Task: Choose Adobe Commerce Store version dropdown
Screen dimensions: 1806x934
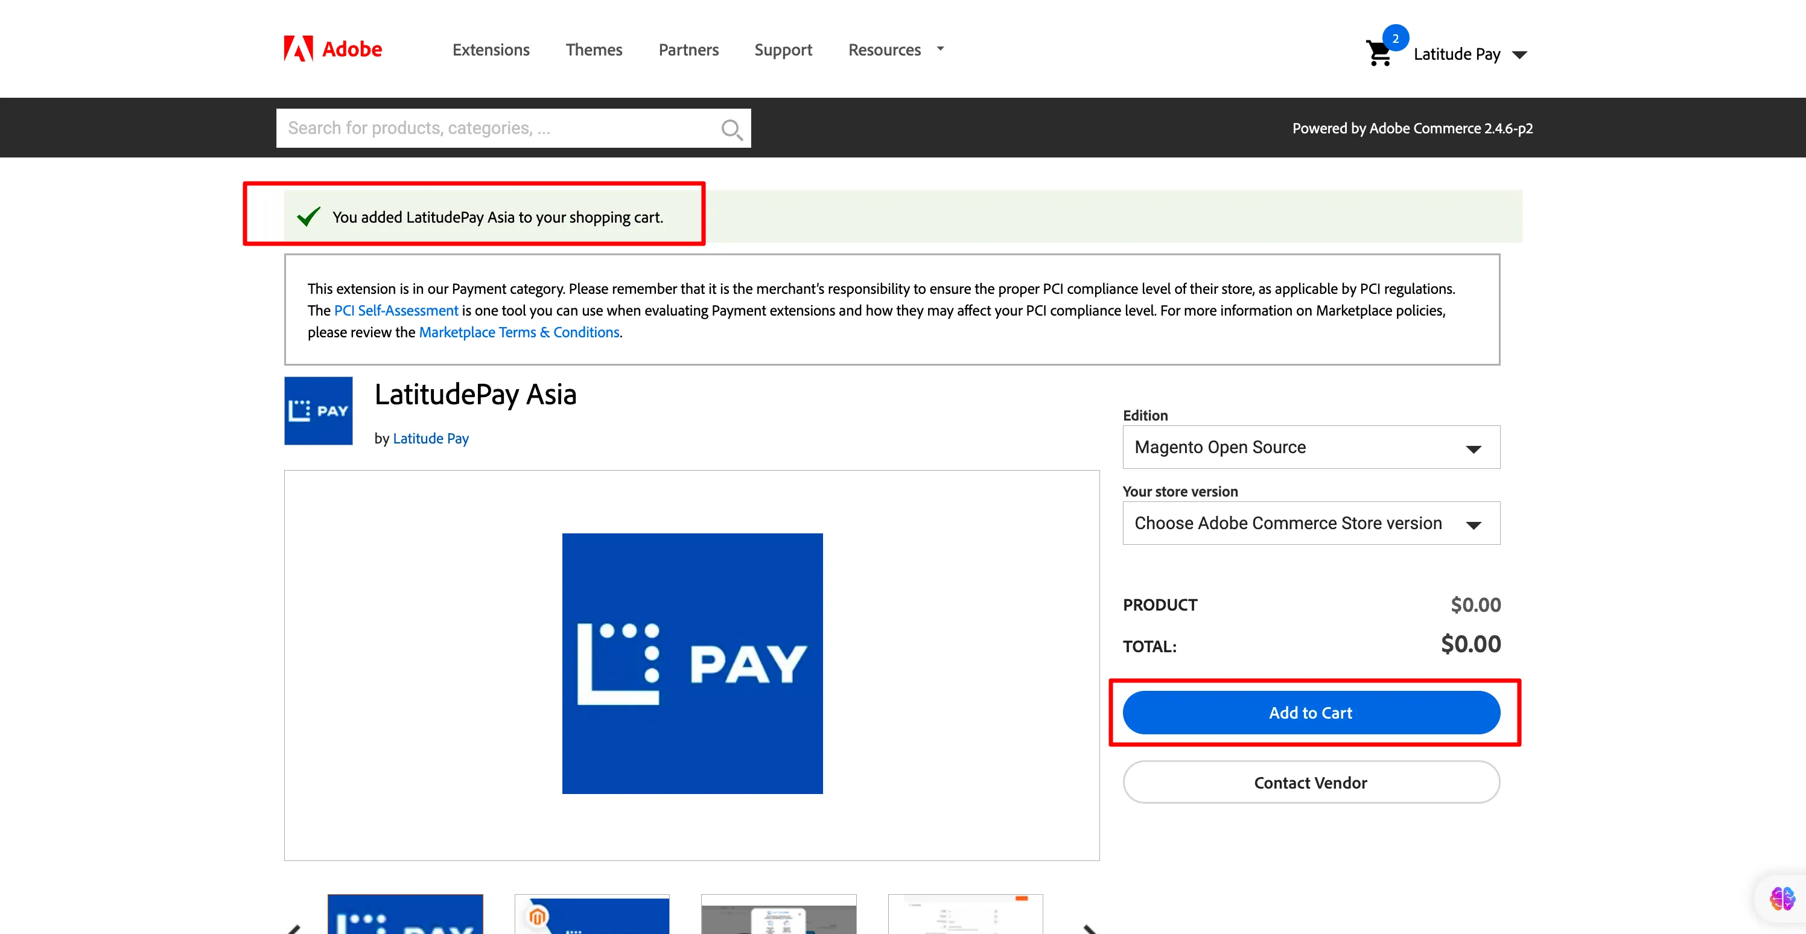Action: point(1311,523)
